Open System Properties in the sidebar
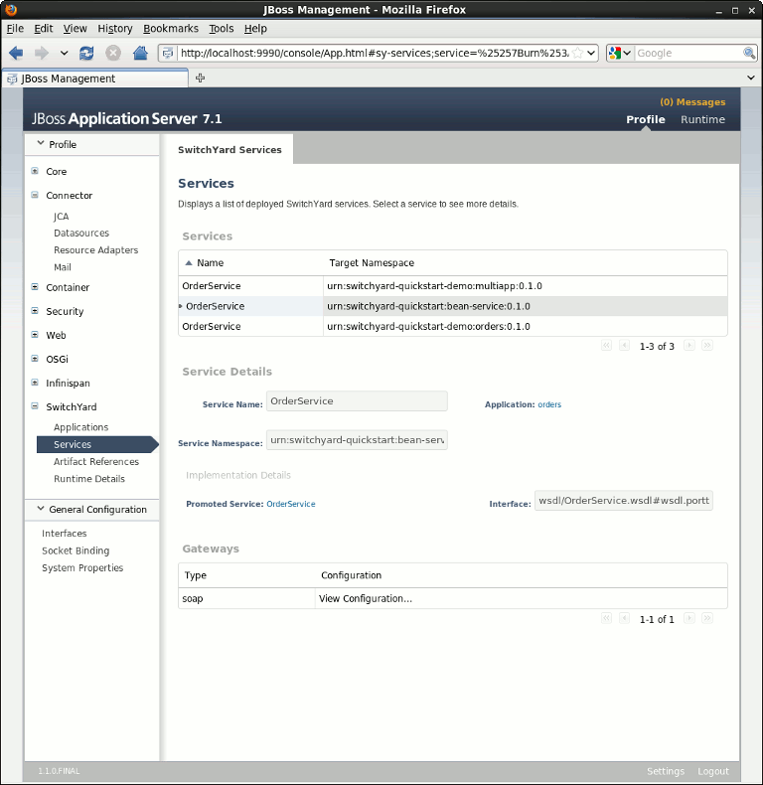Screen dimensions: 763x785 pyautogui.click(x=82, y=567)
